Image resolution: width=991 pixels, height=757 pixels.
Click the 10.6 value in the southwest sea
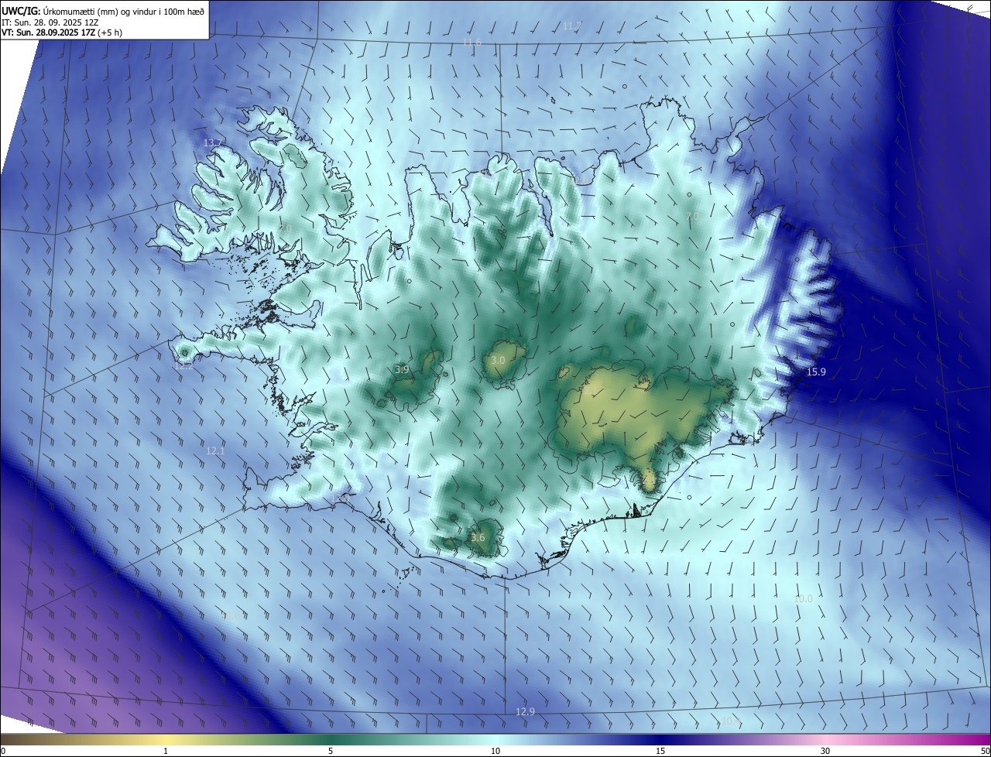click(x=231, y=616)
